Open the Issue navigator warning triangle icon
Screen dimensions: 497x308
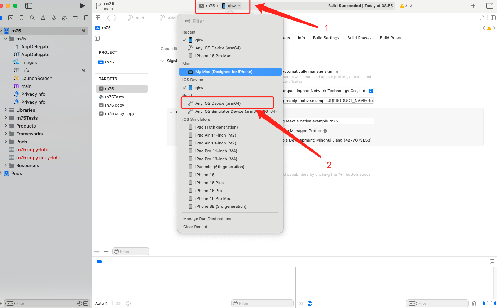point(43,18)
